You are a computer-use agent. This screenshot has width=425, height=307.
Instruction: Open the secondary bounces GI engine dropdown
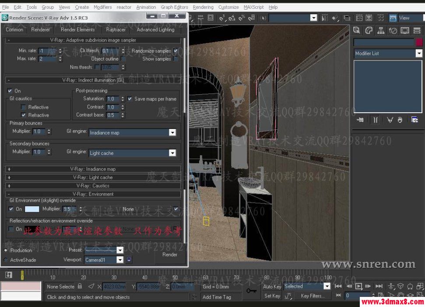click(x=172, y=152)
